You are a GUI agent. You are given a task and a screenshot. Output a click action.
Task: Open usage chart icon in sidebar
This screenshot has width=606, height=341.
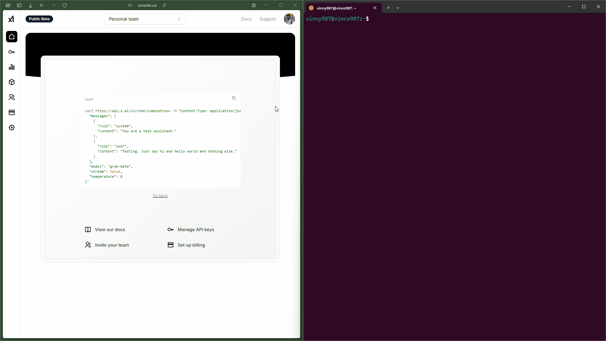pyautogui.click(x=12, y=67)
